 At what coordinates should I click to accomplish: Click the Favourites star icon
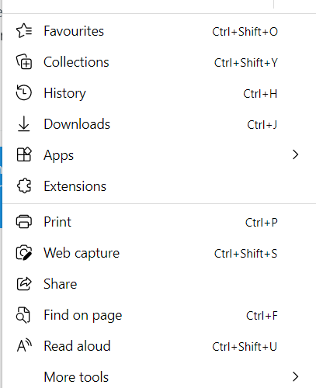tap(24, 31)
